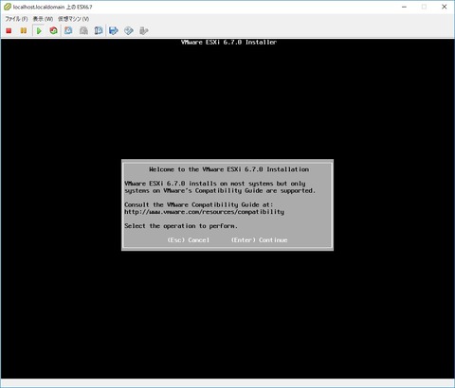Open the ファイル (F) menu
This screenshot has width=455, height=388.
point(16,19)
